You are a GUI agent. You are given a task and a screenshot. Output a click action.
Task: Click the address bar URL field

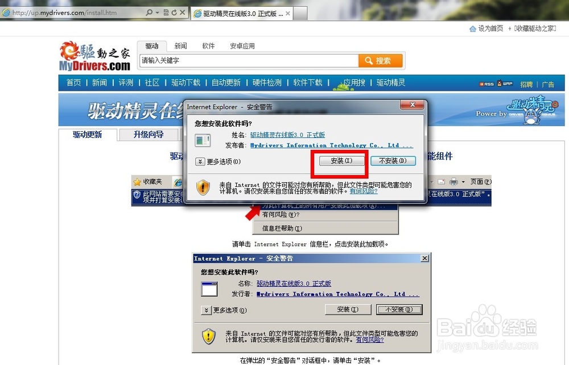click(73, 12)
